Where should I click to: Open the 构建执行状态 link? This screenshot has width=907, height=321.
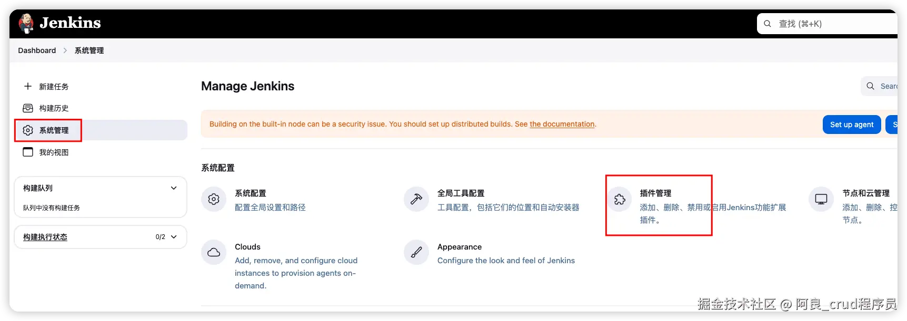[x=45, y=237]
